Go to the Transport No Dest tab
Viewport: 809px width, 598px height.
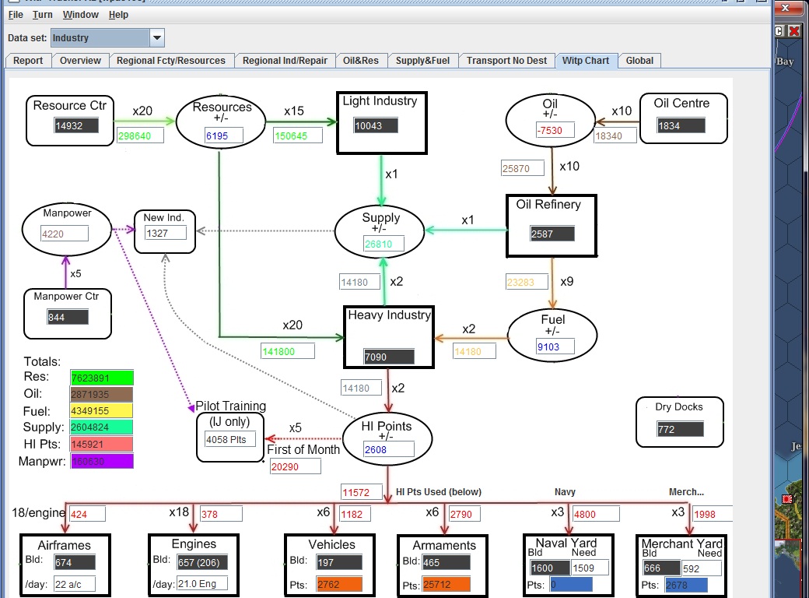(506, 61)
